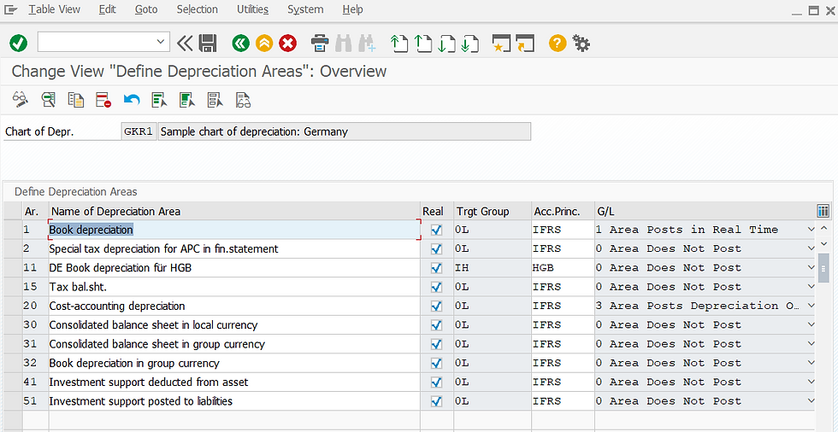Click the Find Next binoculars-plus icon
The image size is (838, 432).
367,43
